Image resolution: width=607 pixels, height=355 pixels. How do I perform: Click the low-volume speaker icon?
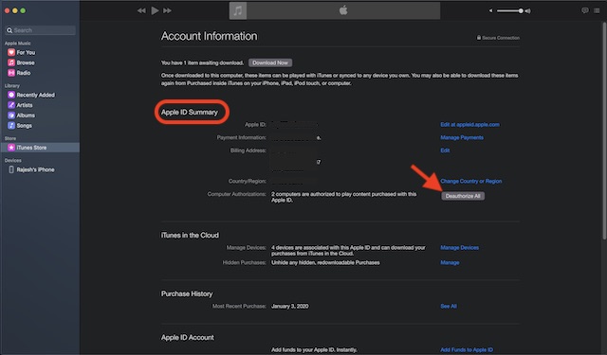click(x=491, y=10)
